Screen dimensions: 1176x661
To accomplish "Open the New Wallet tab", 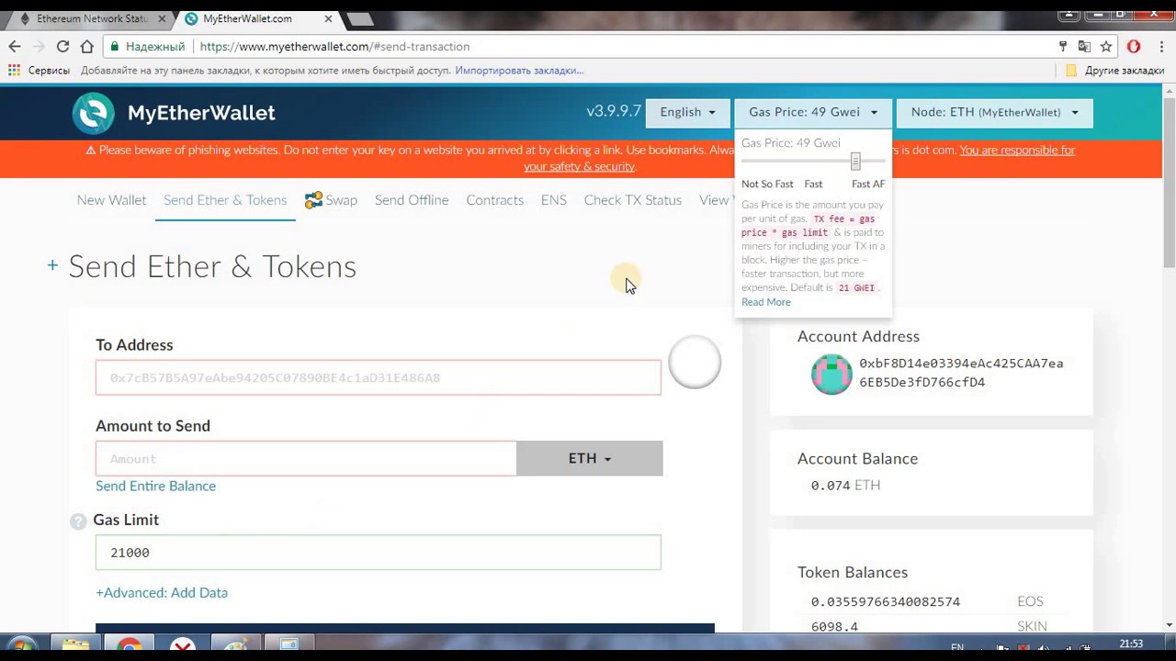I will point(111,200).
